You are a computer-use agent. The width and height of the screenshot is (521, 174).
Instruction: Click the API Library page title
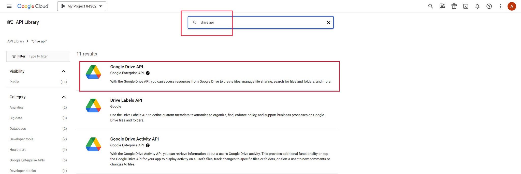(27, 22)
